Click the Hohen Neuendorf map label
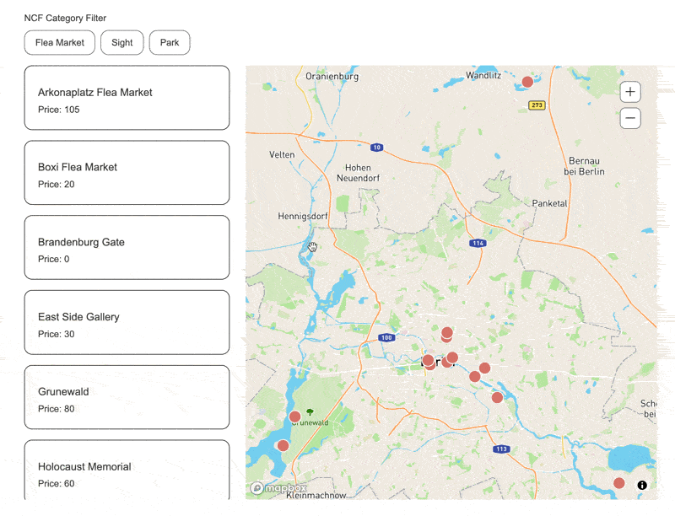This screenshot has width=675, height=516. (x=358, y=173)
